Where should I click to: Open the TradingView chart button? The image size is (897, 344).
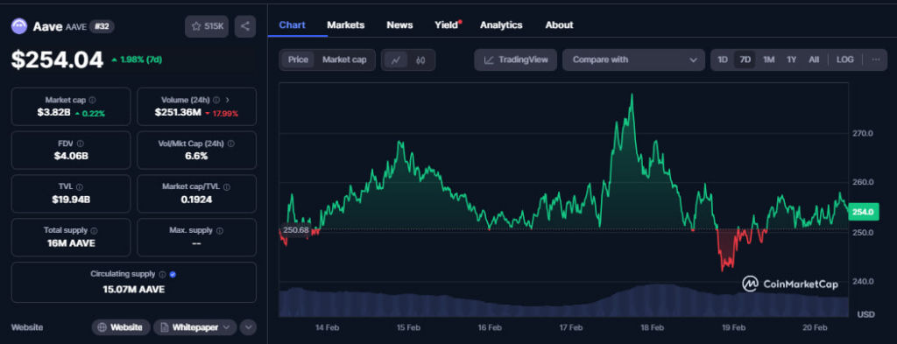[515, 60]
